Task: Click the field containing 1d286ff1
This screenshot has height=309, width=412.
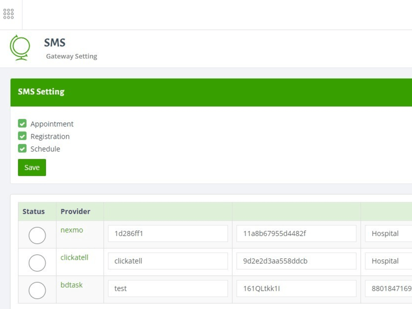Action: click(x=167, y=233)
